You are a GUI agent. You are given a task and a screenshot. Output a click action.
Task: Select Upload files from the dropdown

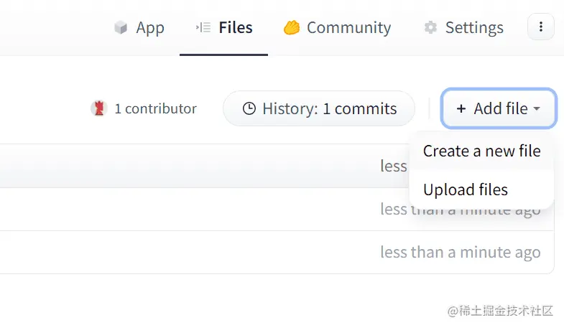[x=466, y=190]
